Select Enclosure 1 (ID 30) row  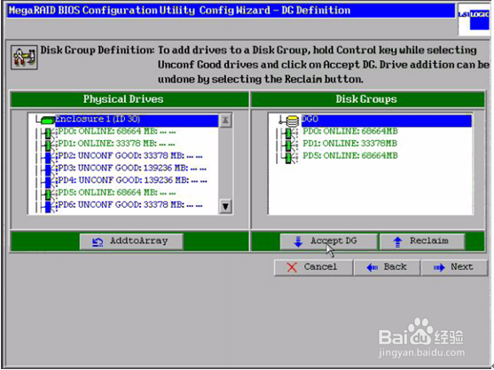click(137, 120)
